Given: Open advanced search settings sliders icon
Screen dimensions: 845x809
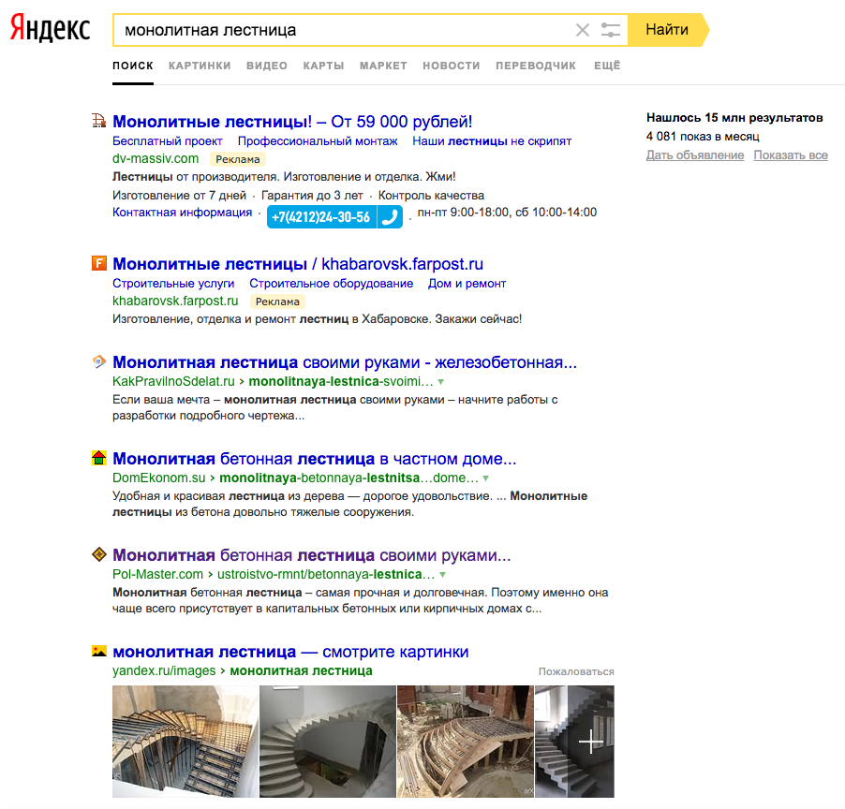Looking at the screenshot, I should tap(611, 30).
